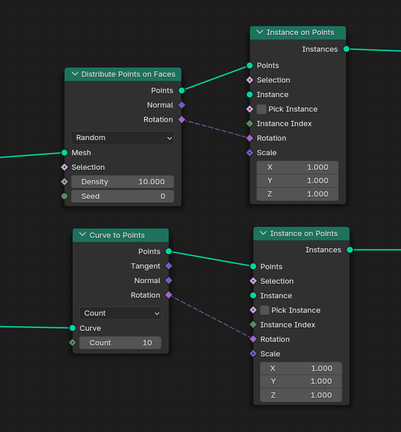Open the Random distribution method dropdown
Image resolution: width=401 pixels, height=432 pixels.
[x=123, y=137]
